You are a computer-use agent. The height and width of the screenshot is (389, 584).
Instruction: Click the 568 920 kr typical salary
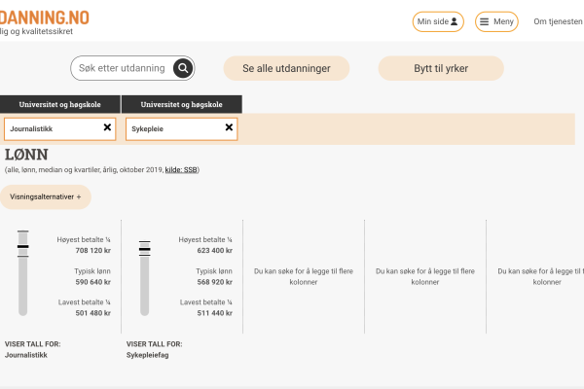[x=215, y=282]
